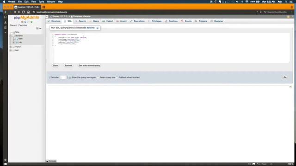Go to Vivaldi home page icon
This screenshot has width=296, height=166.
[x=29, y=12]
